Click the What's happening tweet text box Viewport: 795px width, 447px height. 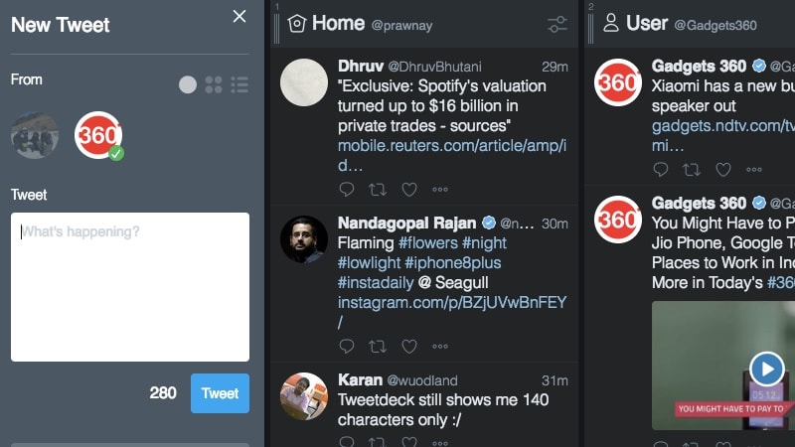click(130, 287)
